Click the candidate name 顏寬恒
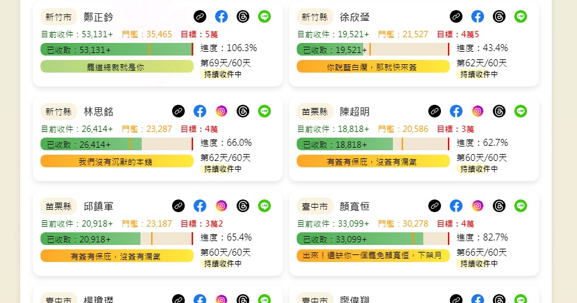Image resolution: width=577 pixels, height=303 pixels. [354, 206]
